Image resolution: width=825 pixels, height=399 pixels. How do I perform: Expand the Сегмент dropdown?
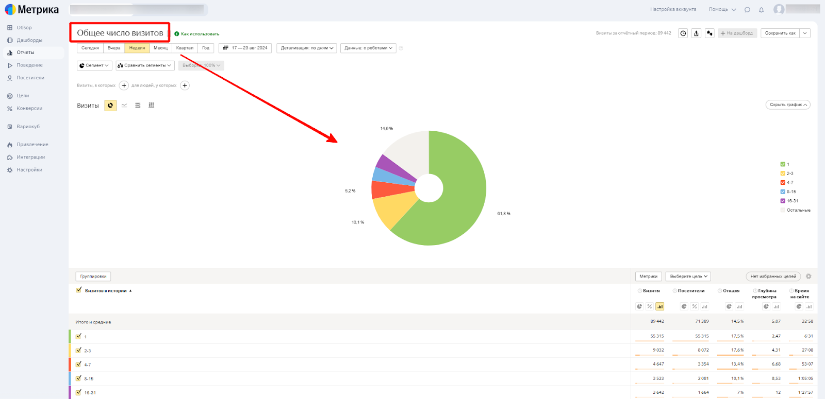[x=95, y=65]
